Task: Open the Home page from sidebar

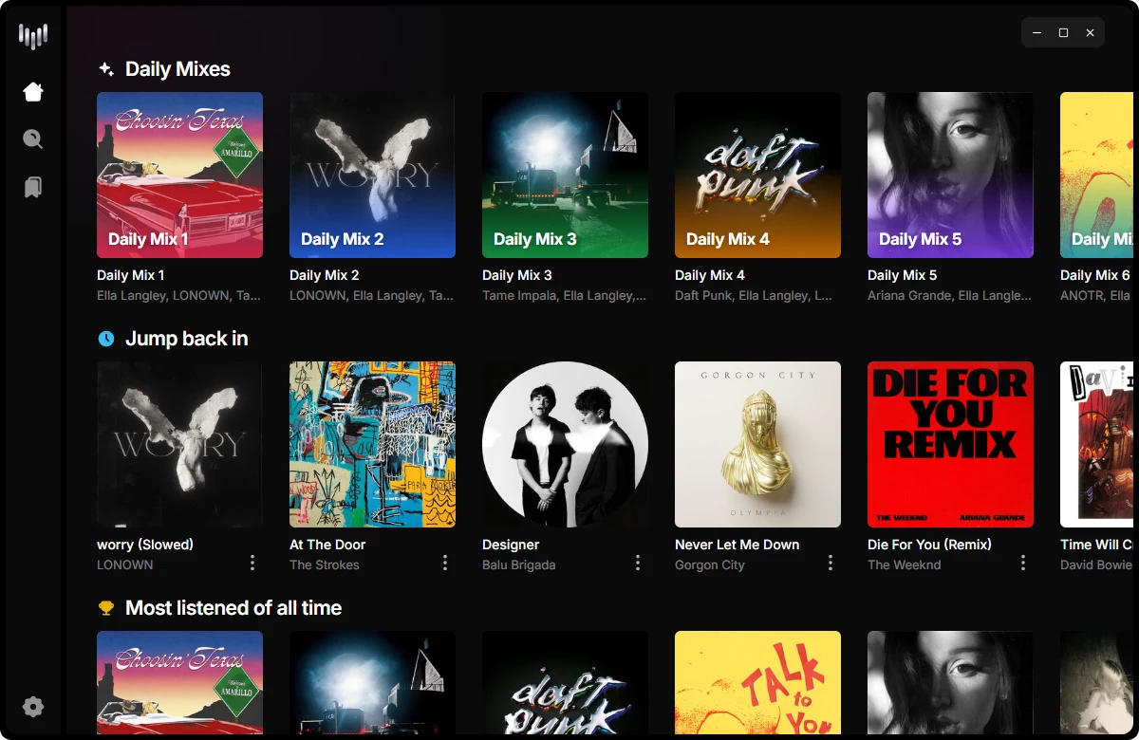Action: point(33,92)
